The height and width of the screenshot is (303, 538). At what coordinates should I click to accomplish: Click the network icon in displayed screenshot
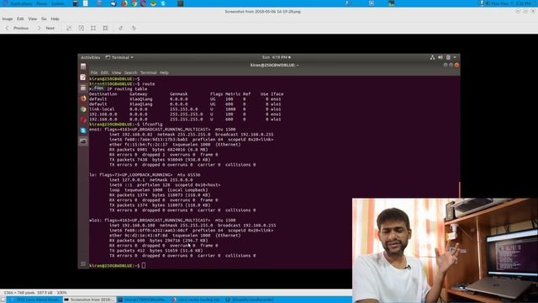[x=432, y=57]
